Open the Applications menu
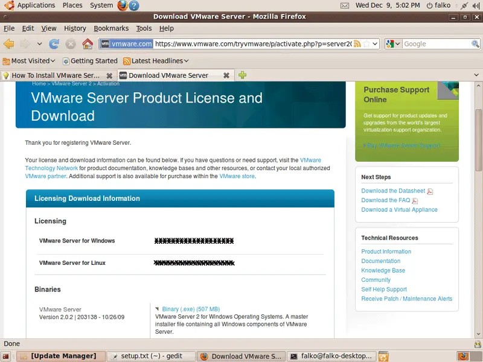This screenshot has height=362, width=483. [36, 5]
